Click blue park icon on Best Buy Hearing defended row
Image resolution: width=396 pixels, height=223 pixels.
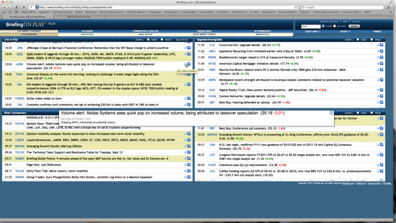(x=382, y=103)
